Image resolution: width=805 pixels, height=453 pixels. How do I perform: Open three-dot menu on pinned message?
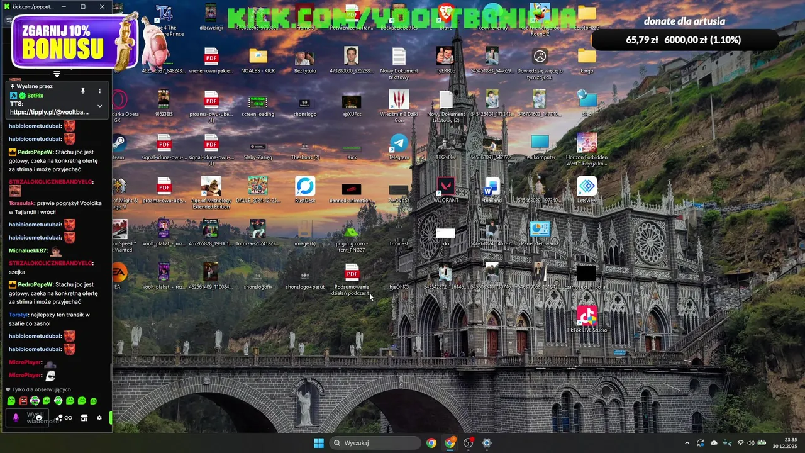(99, 91)
